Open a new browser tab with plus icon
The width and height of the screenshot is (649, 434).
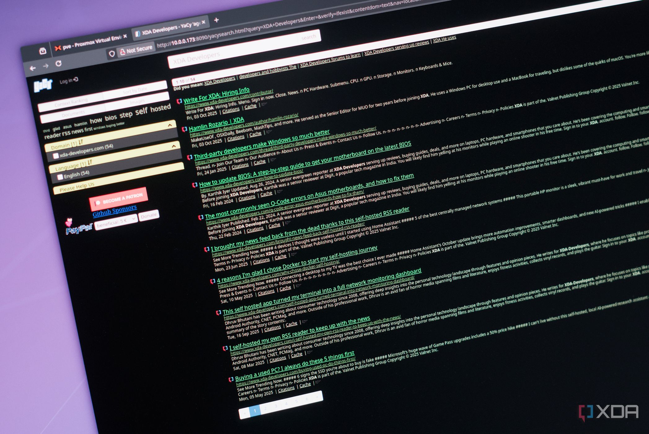216,20
